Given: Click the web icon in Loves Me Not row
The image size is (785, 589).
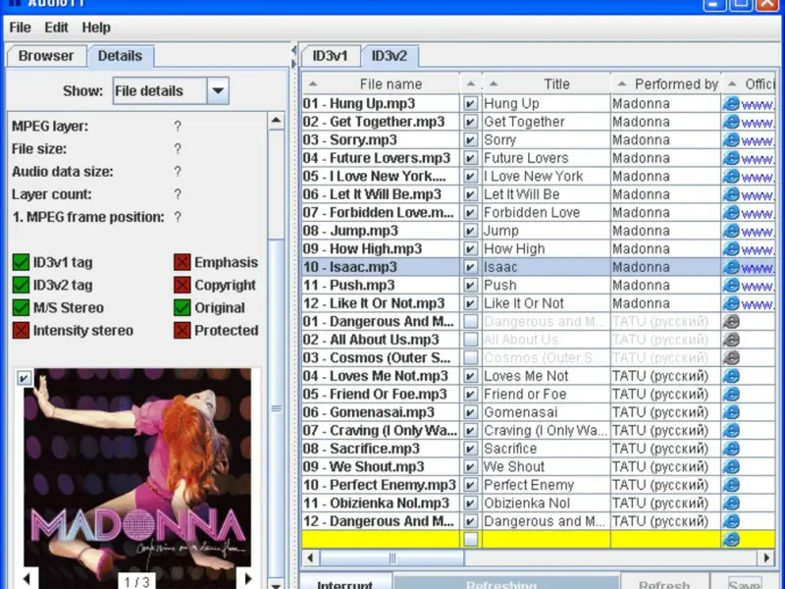Looking at the screenshot, I should (x=731, y=376).
